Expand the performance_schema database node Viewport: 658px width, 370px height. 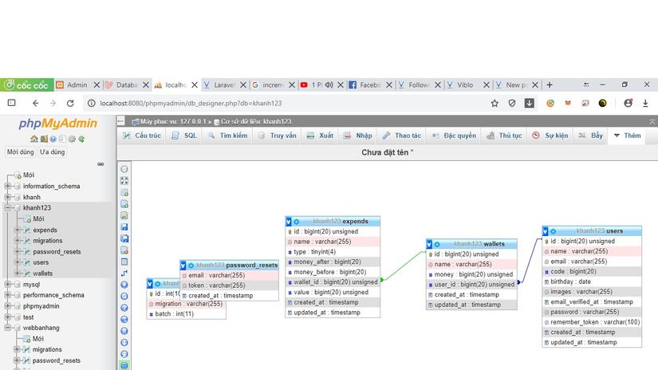(7, 295)
